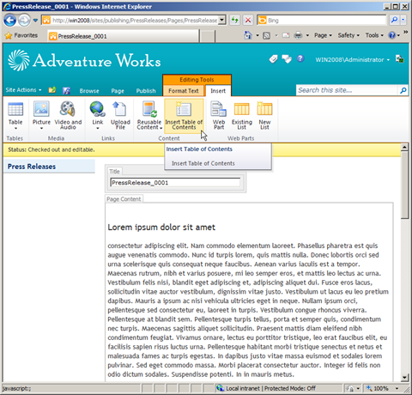Click the Upload File icon
The width and height of the screenshot is (412, 395).
(120, 109)
